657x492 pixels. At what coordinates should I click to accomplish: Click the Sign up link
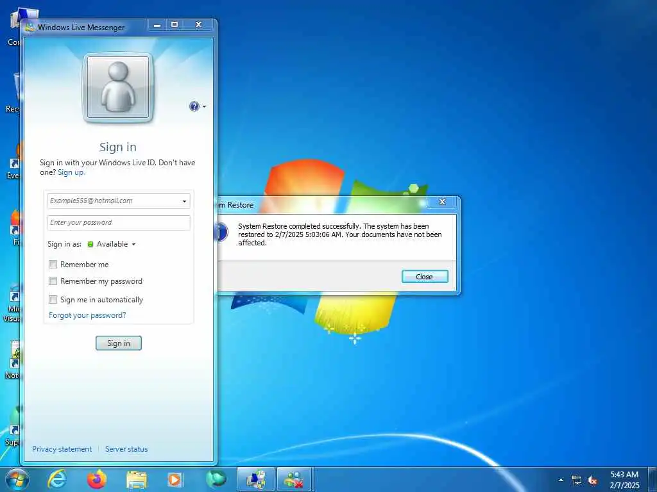[x=71, y=172]
